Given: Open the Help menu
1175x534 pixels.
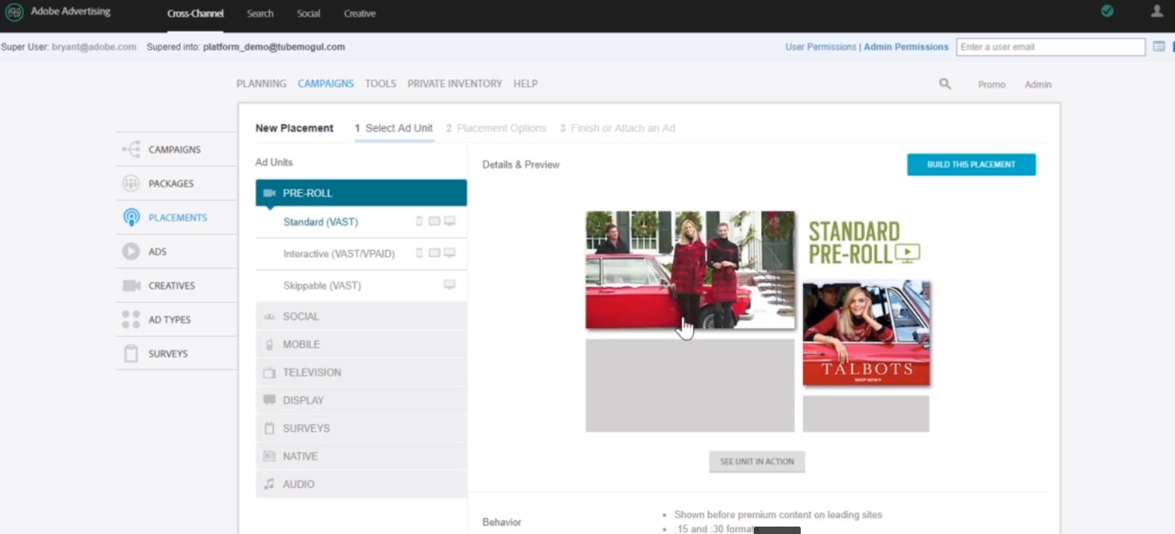Looking at the screenshot, I should 525,84.
